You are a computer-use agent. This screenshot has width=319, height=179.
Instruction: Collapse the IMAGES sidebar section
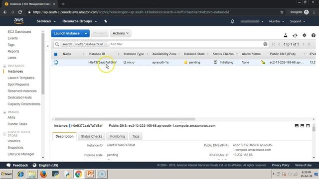(x=4, y=112)
